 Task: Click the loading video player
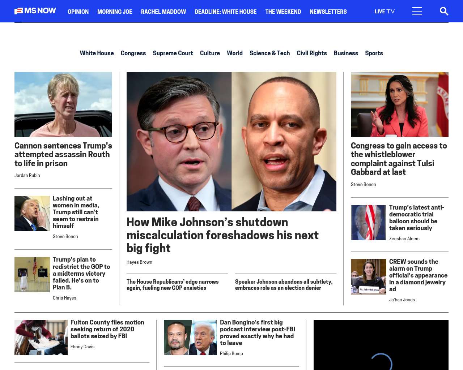tap(381, 345)
